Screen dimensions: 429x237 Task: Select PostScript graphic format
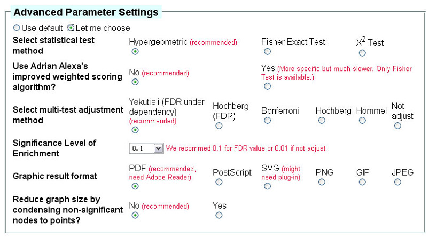pos(219,182)
